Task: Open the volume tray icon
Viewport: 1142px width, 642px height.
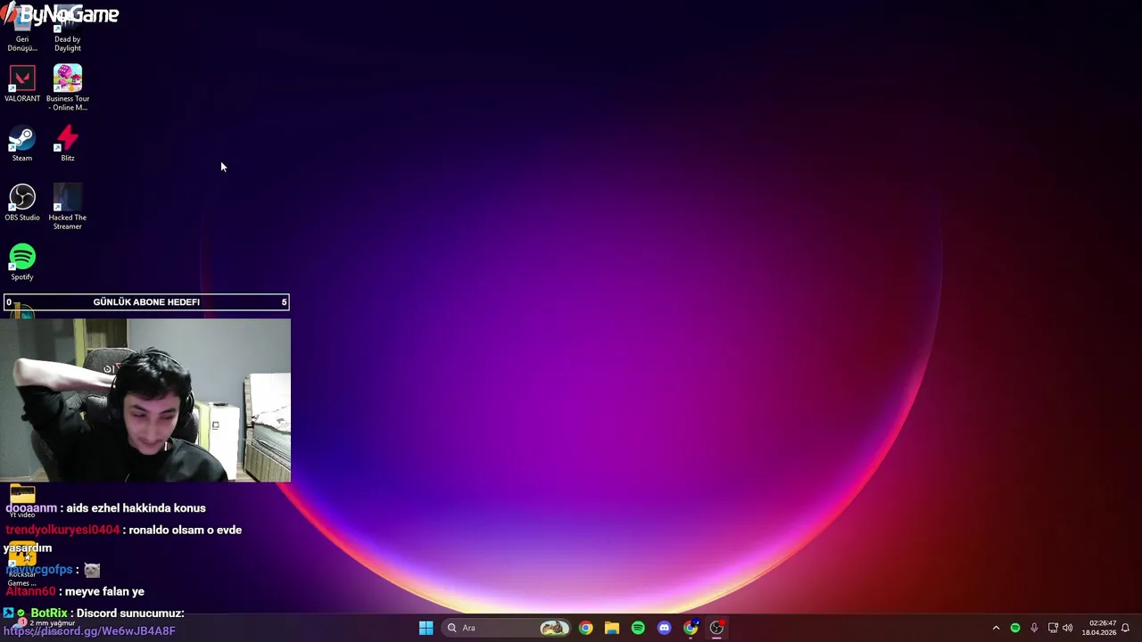Action: tap(1068, 628)
